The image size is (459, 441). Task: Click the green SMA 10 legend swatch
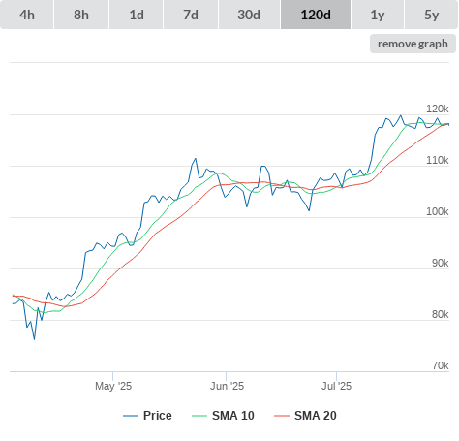coord(199,416)
